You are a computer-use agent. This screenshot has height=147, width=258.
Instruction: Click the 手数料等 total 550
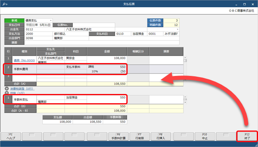tap(115, 122)
